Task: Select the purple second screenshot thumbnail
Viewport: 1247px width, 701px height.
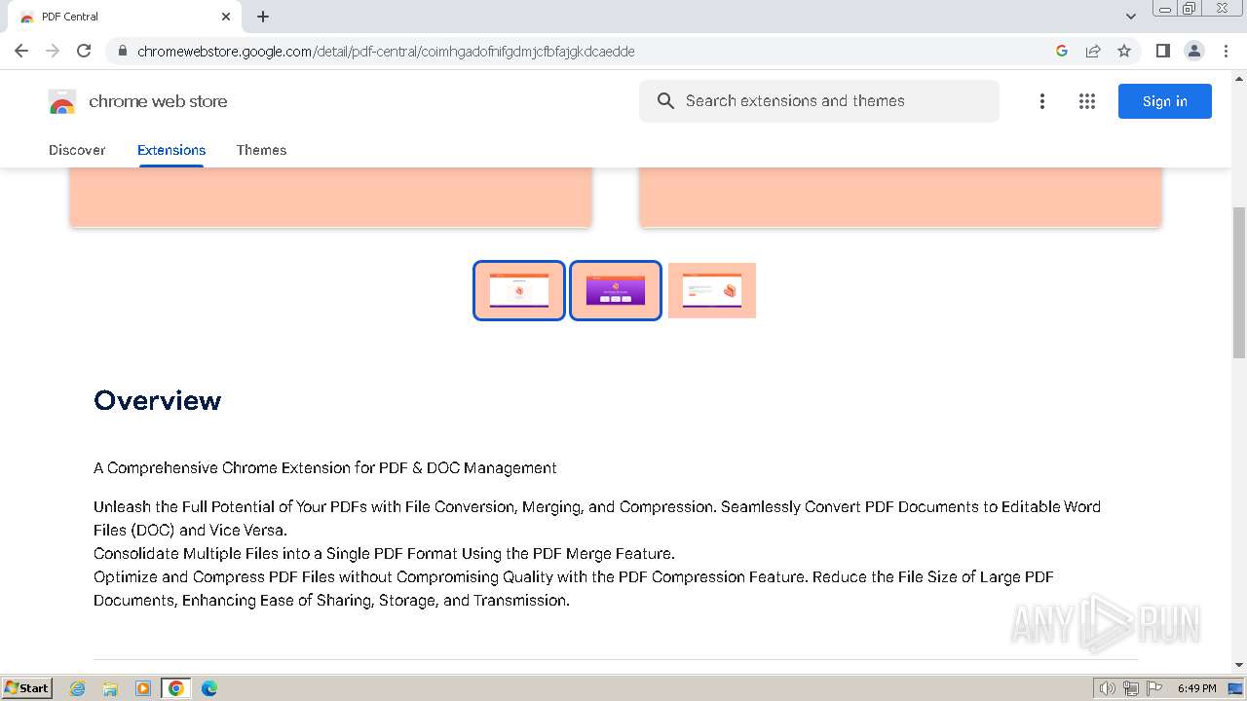Action: pos(616,290)
